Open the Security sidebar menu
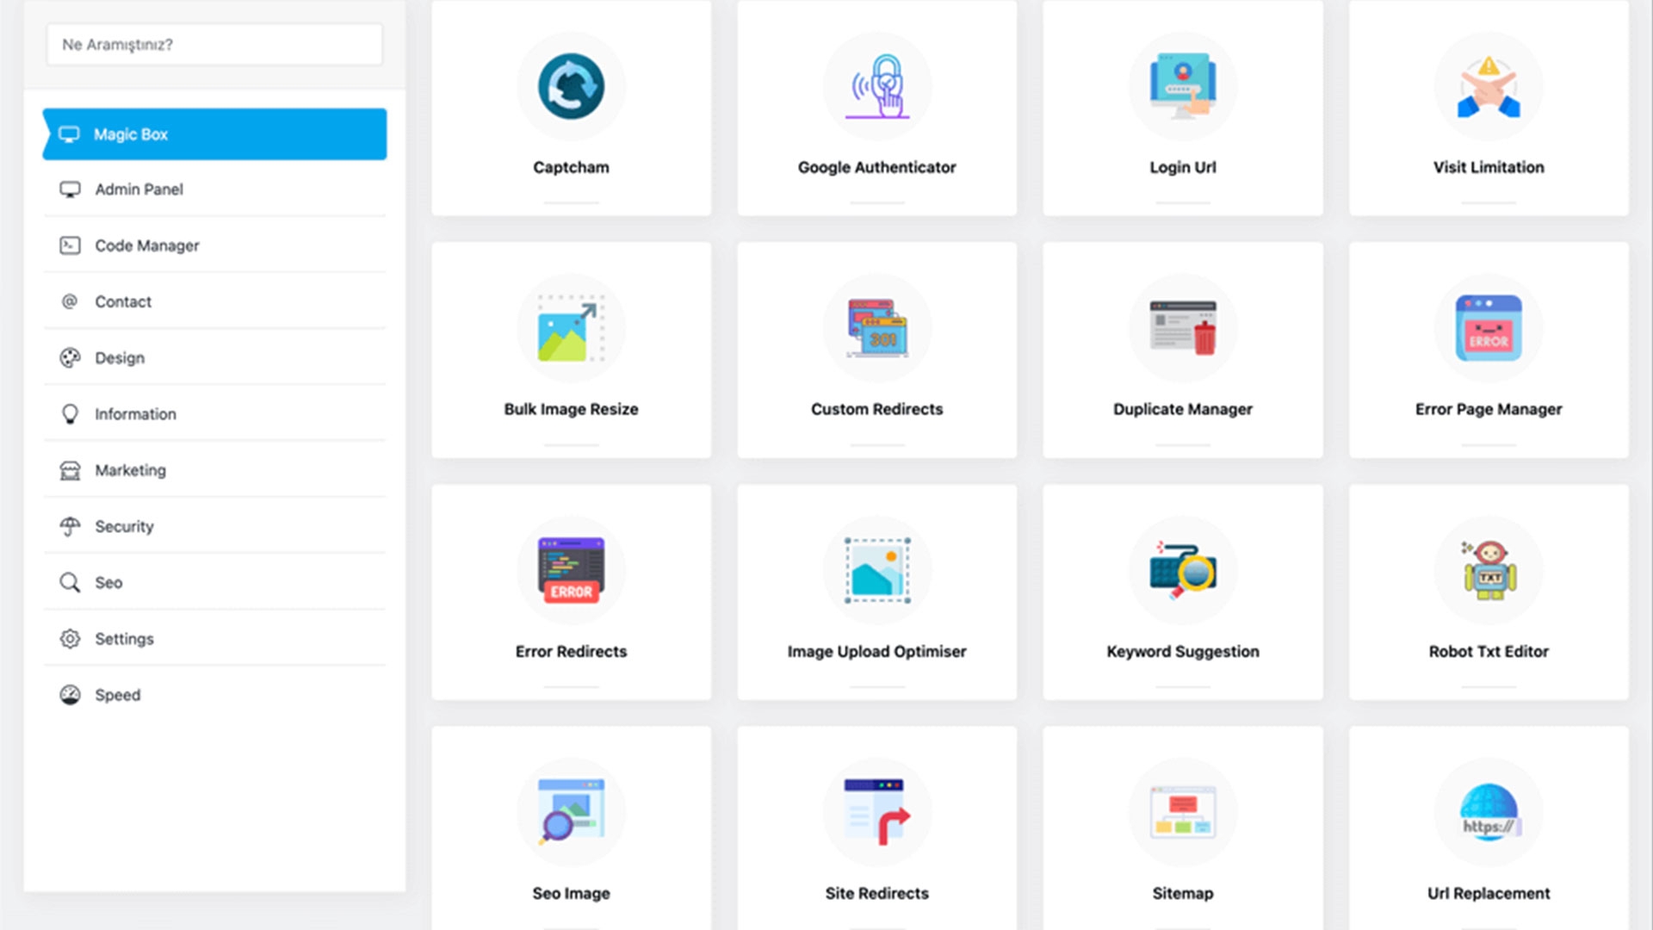The width and height of the screenshot is (1653, 930). tap(125, 526)
